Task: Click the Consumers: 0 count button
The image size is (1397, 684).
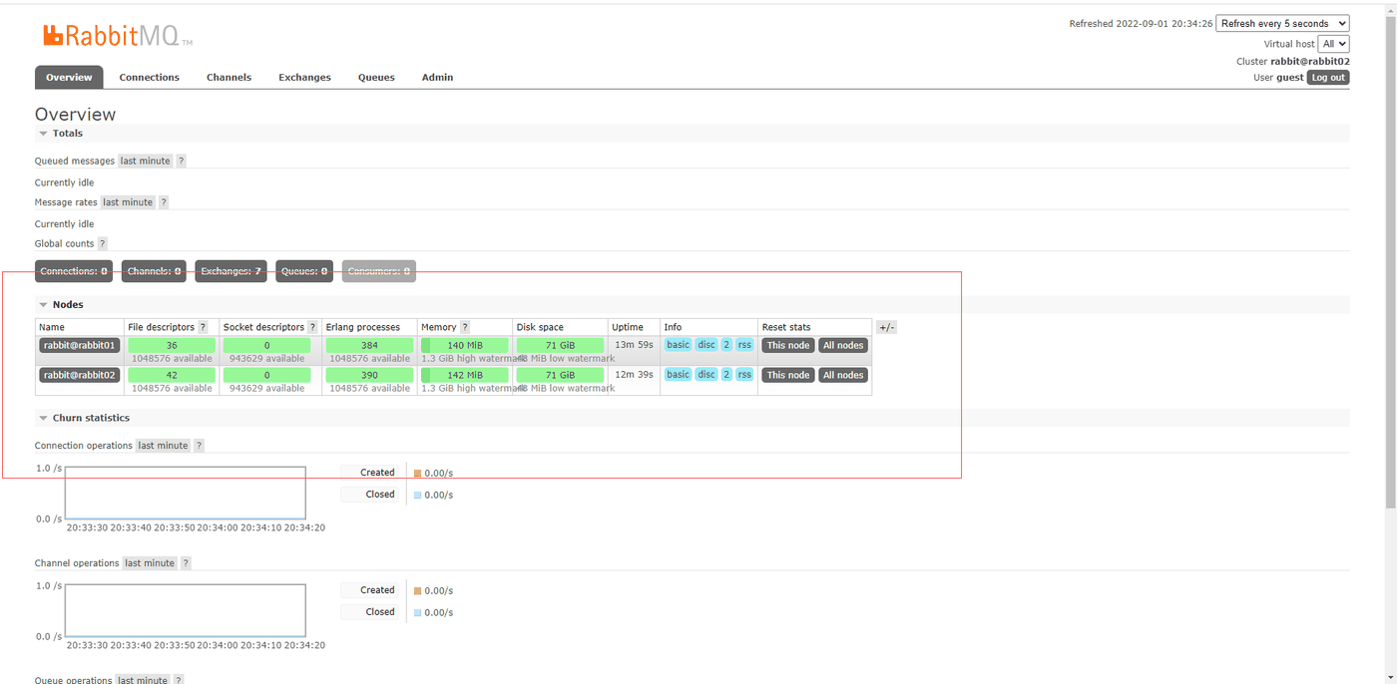Action: pyautogui.click(x=379, y=271)
